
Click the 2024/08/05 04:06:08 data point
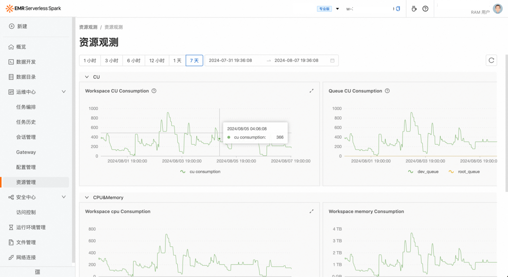click(x=219, y=138)
